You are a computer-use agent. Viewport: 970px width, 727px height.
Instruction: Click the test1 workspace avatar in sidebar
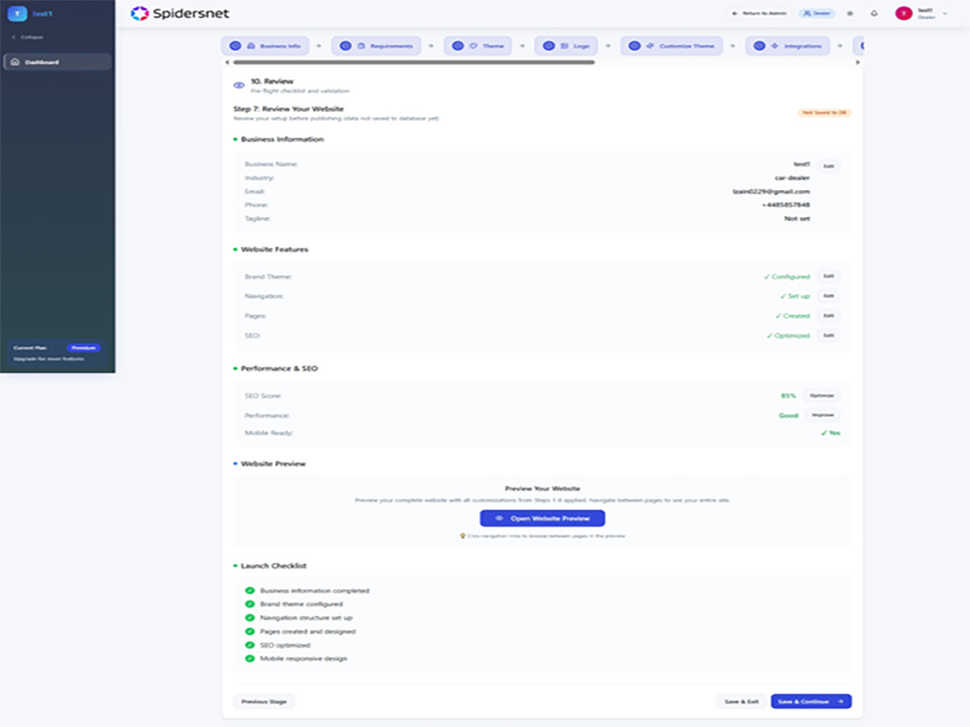click(16, 13)
